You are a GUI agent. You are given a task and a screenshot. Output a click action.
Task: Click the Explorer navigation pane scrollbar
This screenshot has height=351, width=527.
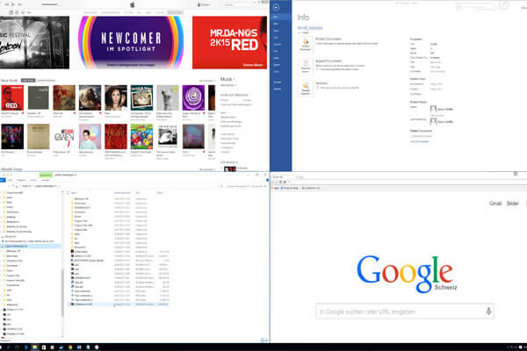pyautogui.click(x=62, y=292)
